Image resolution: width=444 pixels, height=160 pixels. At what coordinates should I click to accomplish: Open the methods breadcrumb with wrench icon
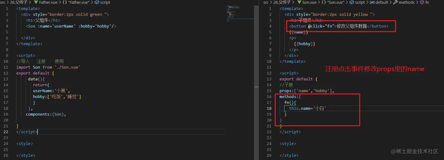pyautogui.click(x=404, y=2)
